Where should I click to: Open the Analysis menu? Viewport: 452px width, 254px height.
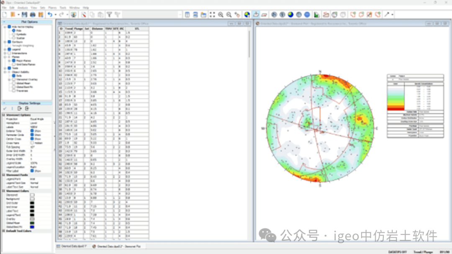pyautogui.click(x=23, y=8)
